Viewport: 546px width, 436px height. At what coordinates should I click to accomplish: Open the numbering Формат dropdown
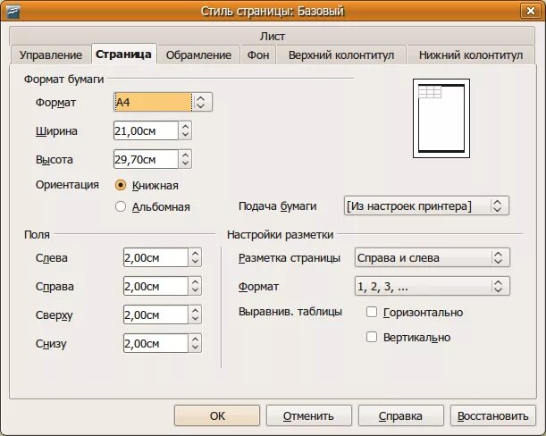click(x=433, y=286)
